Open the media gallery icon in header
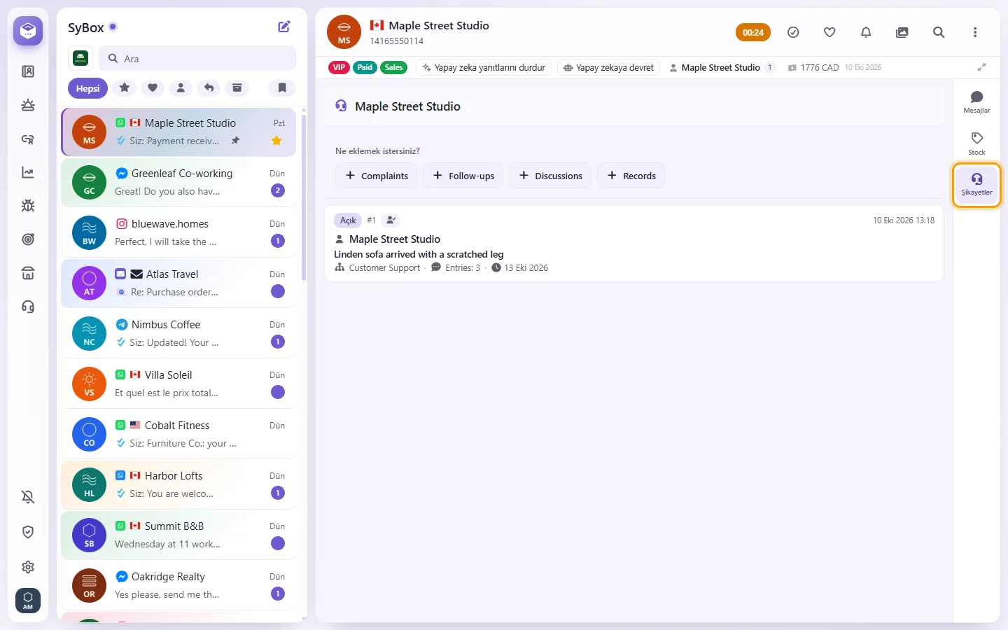 (902, 32)
